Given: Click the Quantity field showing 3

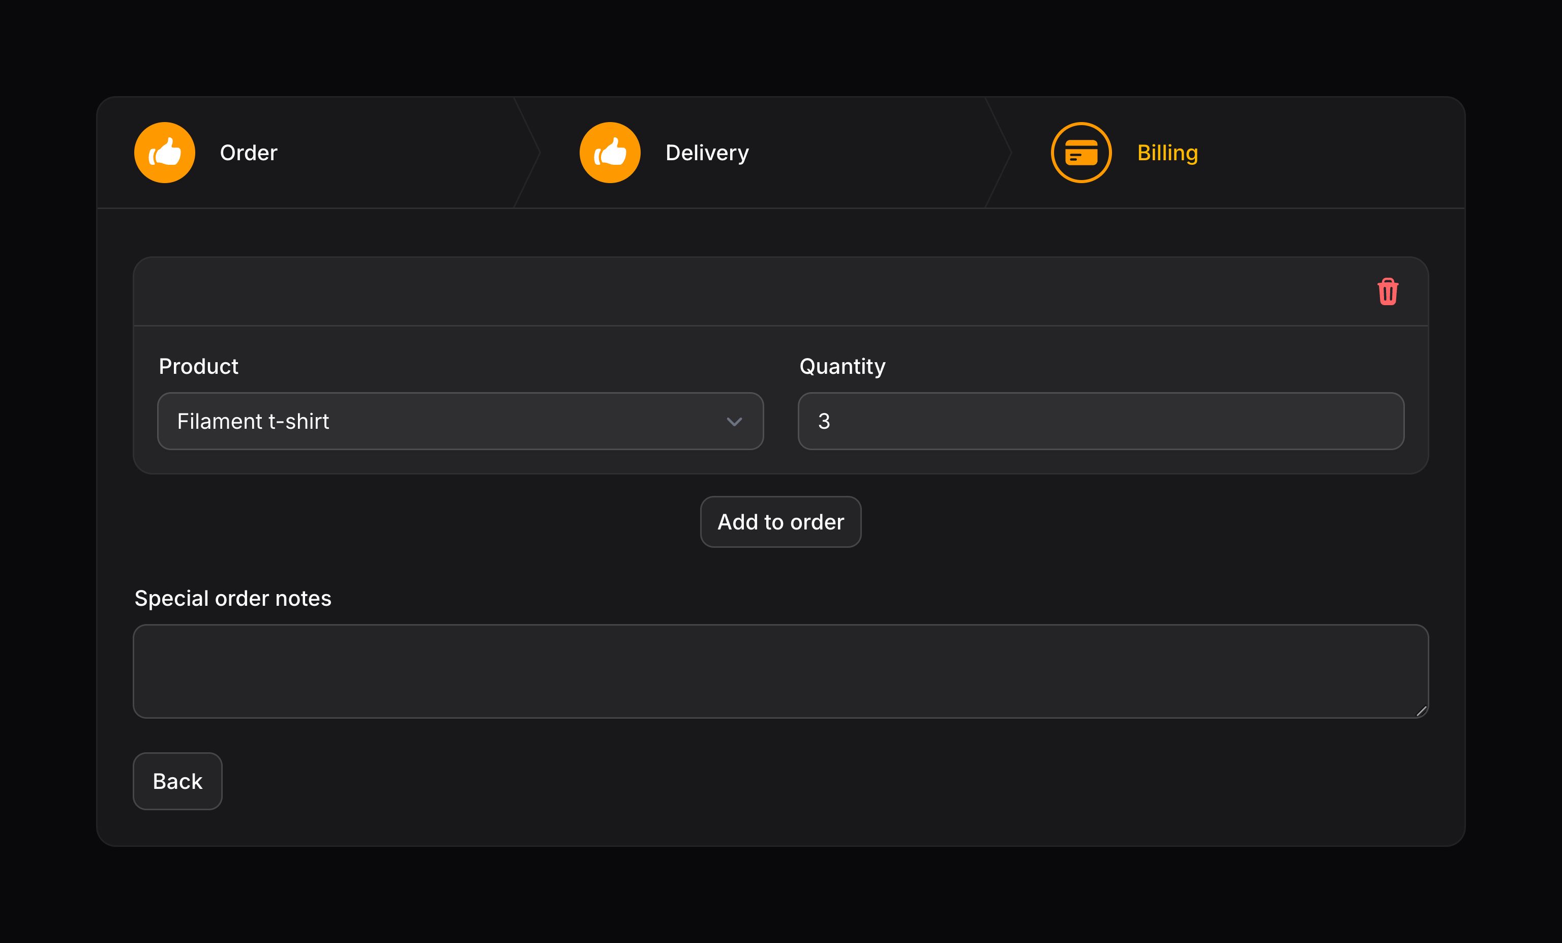Looking at the screenshot, I should coord(1101,421).
